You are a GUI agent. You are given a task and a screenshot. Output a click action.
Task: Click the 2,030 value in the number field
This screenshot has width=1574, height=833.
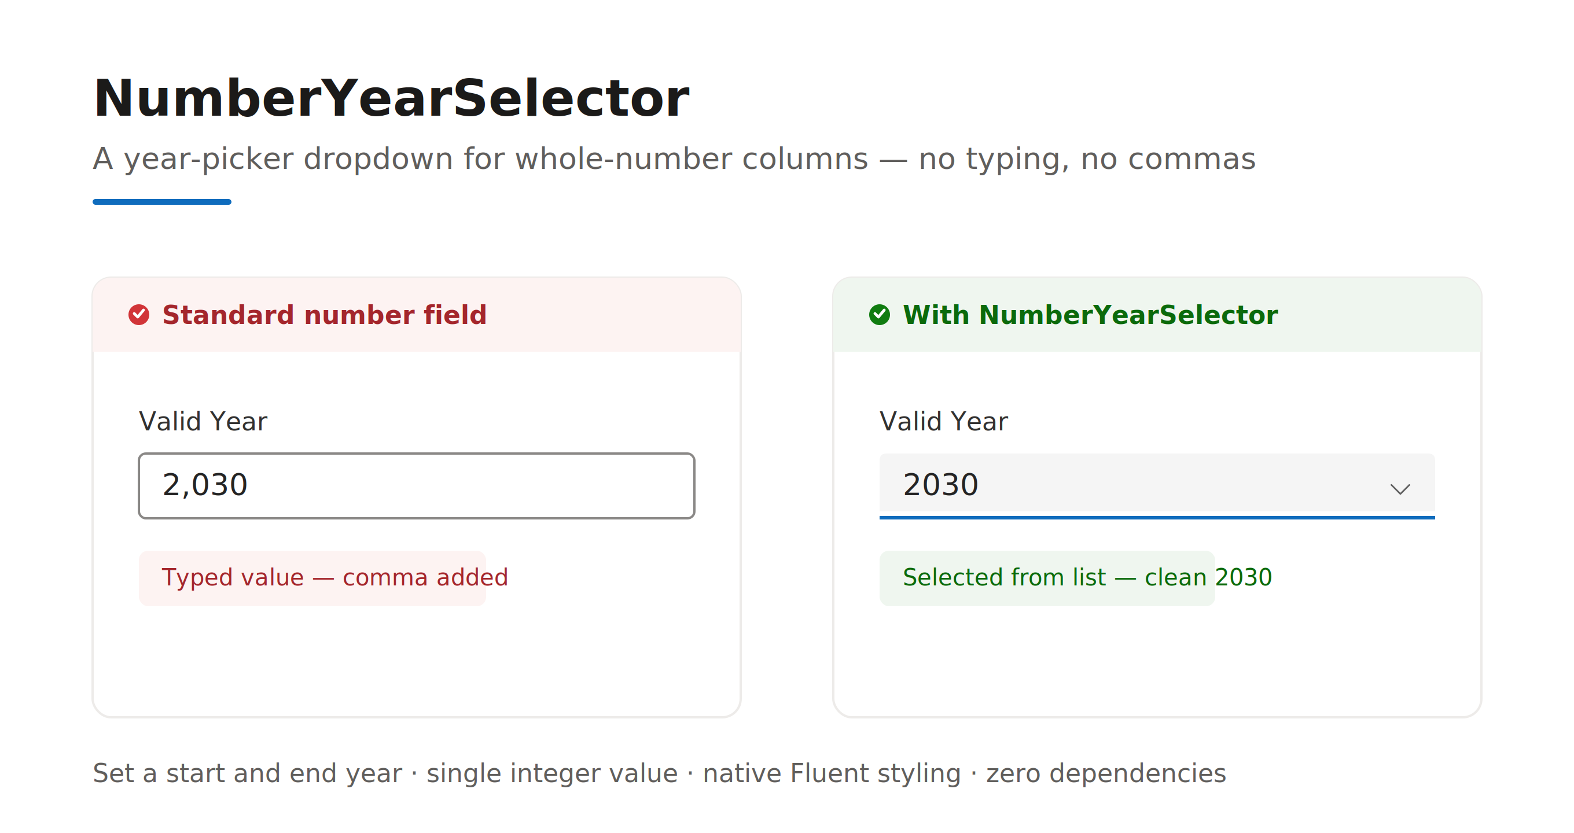tap(205, 485)
